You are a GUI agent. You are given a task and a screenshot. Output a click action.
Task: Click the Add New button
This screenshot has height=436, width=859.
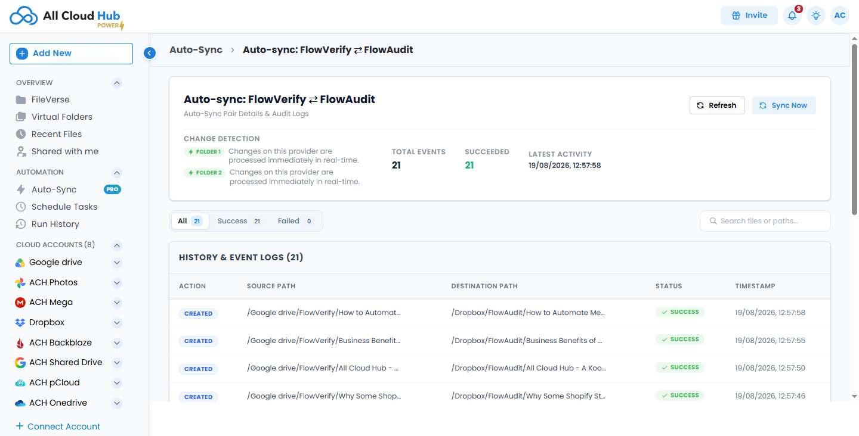[71, 53]
